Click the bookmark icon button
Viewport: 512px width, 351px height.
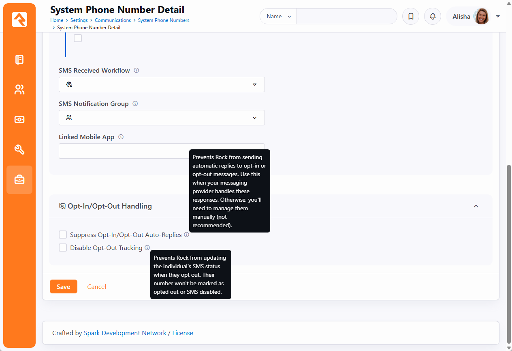click(x=410, y=17)
